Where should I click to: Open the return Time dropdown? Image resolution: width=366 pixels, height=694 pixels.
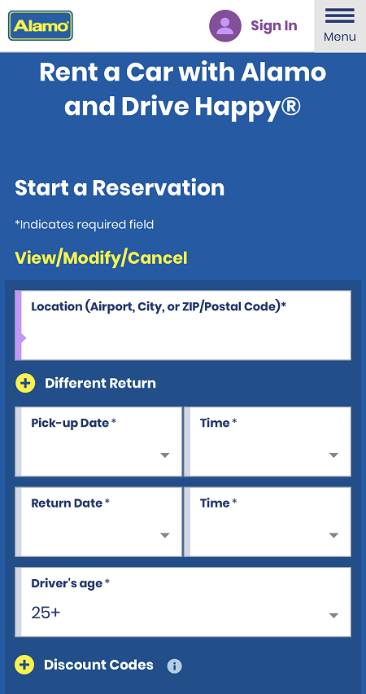[x=268, y=522]
